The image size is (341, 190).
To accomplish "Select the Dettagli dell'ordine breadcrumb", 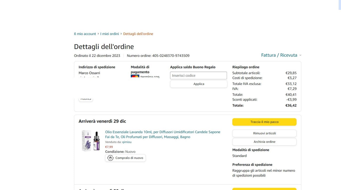I will [x=138, y=34].
